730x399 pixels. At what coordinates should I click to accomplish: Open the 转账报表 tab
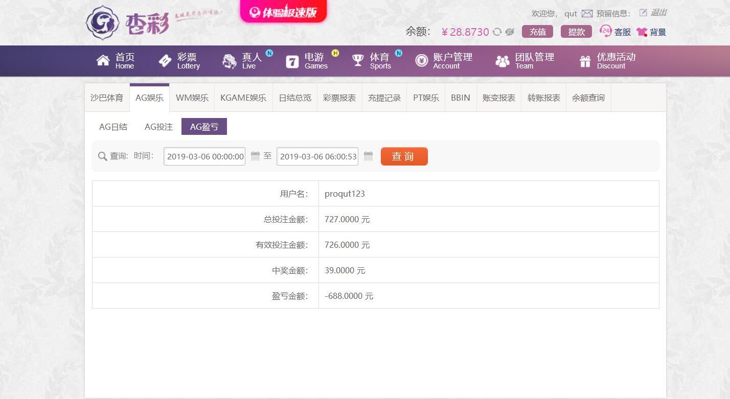pyautogui.click(x=544, y=98)
